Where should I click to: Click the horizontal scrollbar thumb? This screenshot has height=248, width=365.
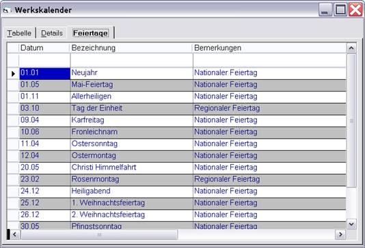(x=99, y=234)
